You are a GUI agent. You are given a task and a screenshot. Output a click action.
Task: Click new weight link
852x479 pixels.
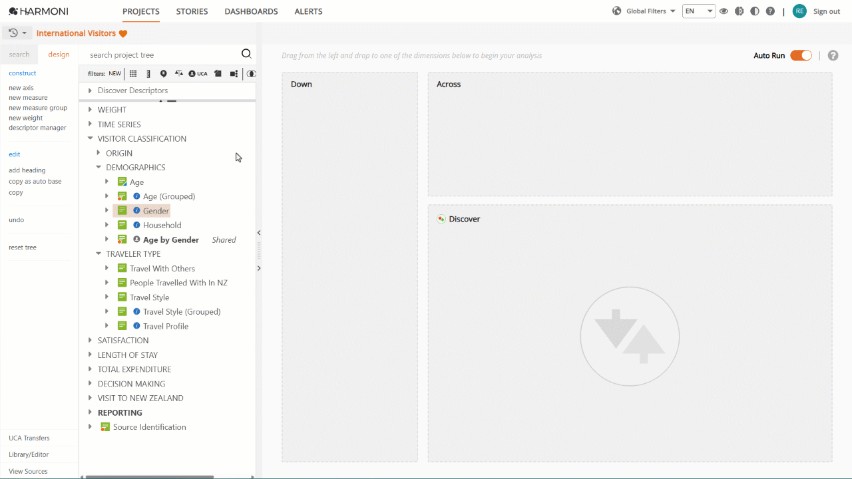[x=26, y=118]
